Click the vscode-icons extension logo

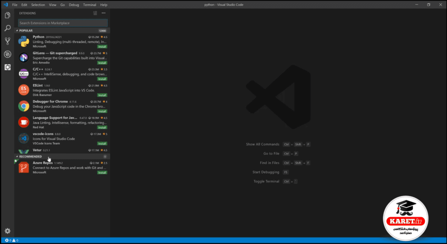24,139
